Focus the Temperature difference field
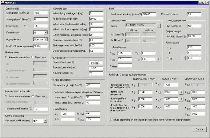This screenshot has height=138, width=210. (40, 109)
